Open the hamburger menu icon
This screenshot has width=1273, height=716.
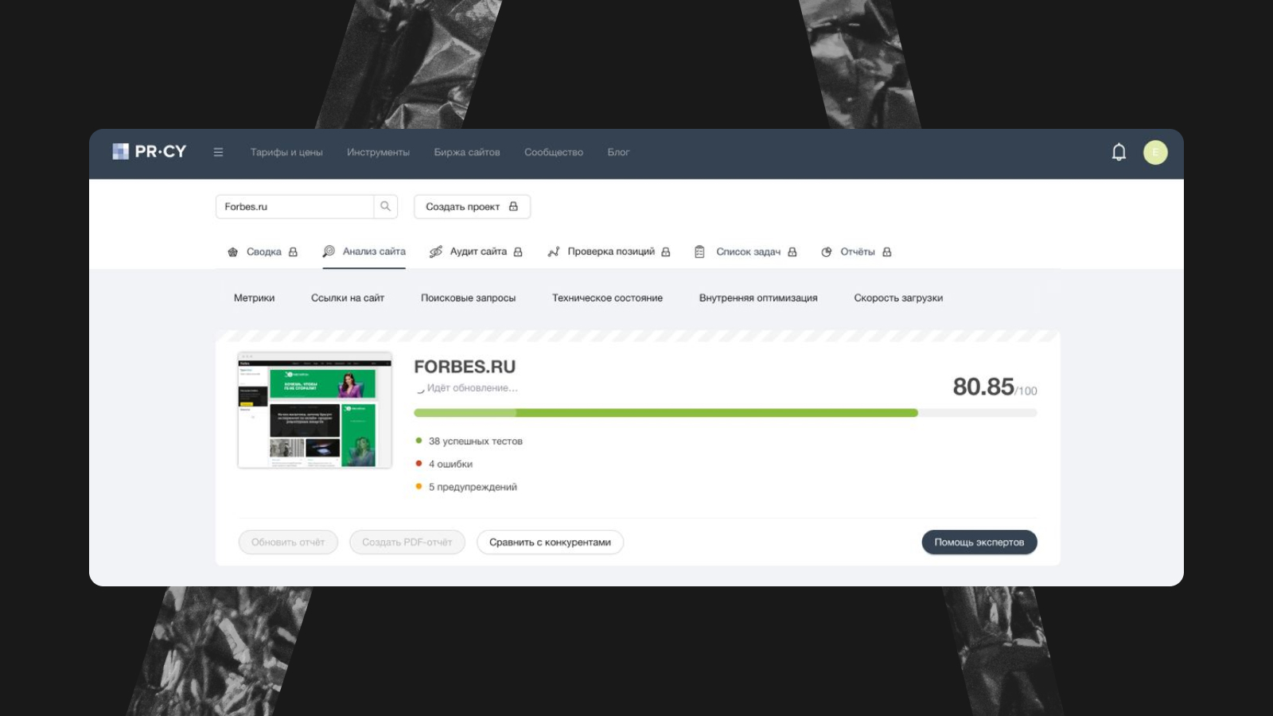[x=218, y=153]
